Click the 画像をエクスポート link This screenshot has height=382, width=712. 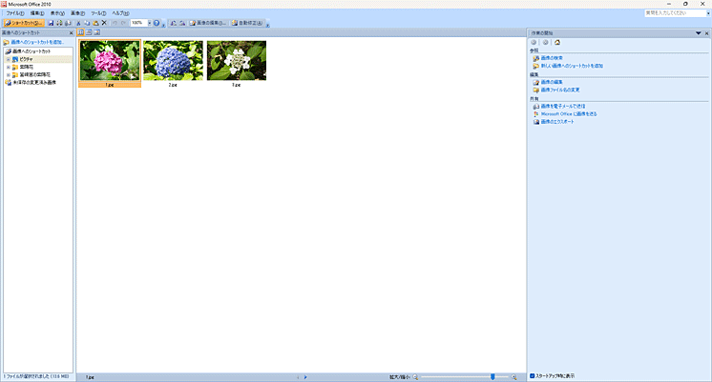tap(557, 122)
